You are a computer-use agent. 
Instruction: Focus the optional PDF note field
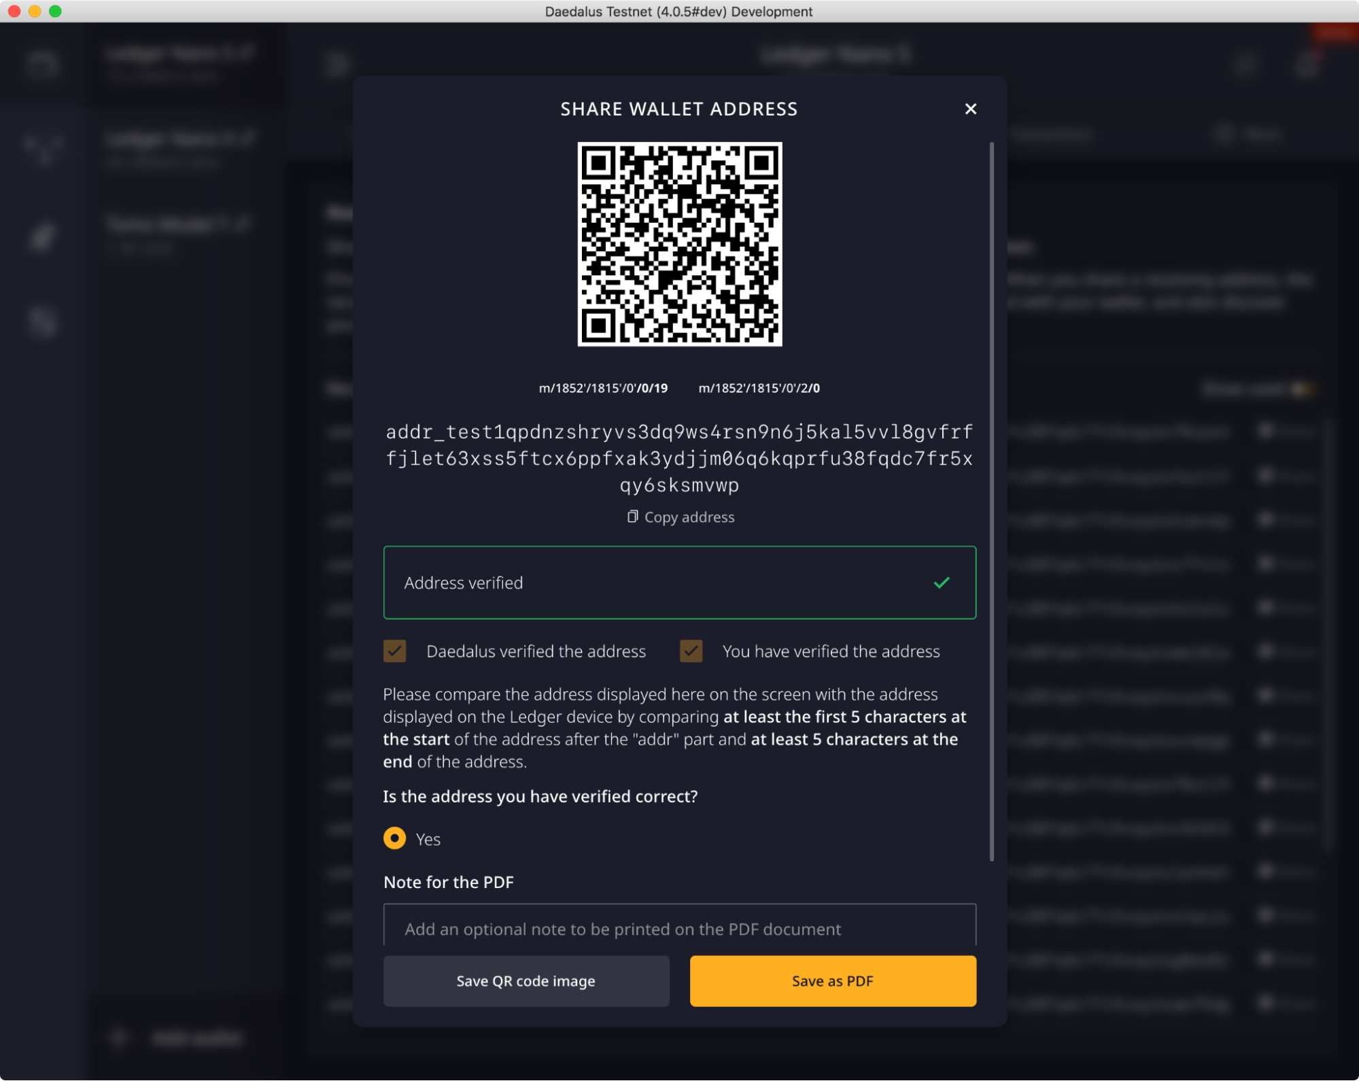(x=680, y=925)
